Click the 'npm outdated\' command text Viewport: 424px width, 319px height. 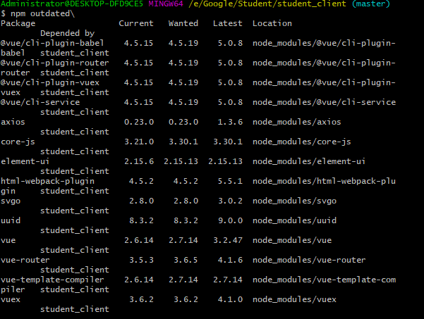42,13
